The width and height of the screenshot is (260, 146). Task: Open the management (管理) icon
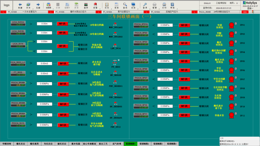(x=155, y=5)
